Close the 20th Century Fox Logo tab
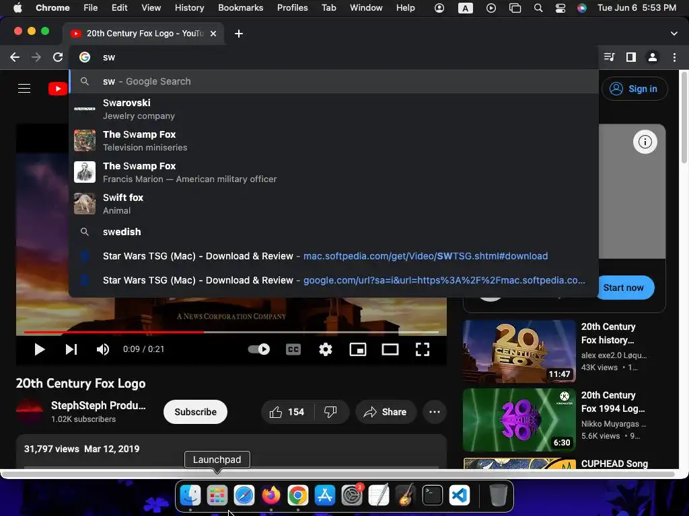689x516 pixels. (x=213, y=34)
